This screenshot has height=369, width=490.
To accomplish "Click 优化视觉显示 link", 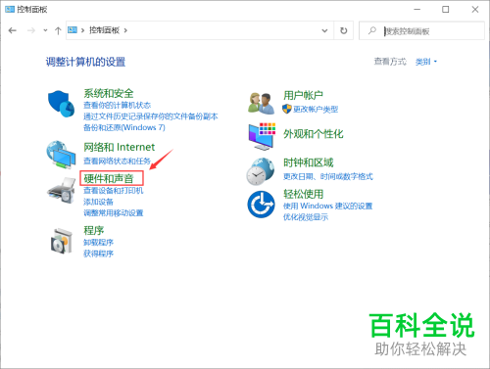I will click(306, 217).
